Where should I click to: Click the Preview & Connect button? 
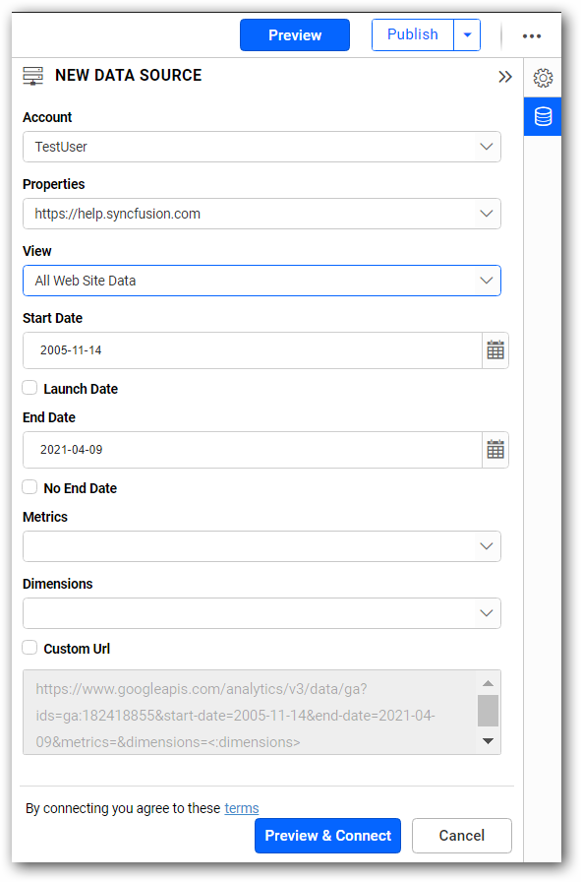click(x=327, y=835)
